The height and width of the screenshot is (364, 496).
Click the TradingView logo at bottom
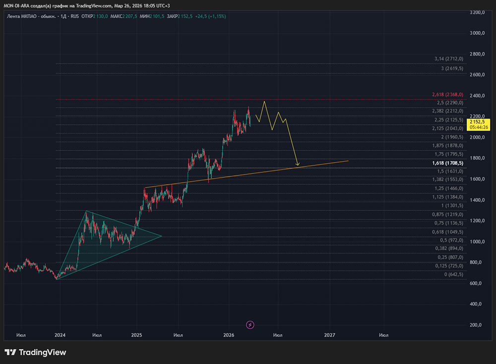tap(35, 352)
